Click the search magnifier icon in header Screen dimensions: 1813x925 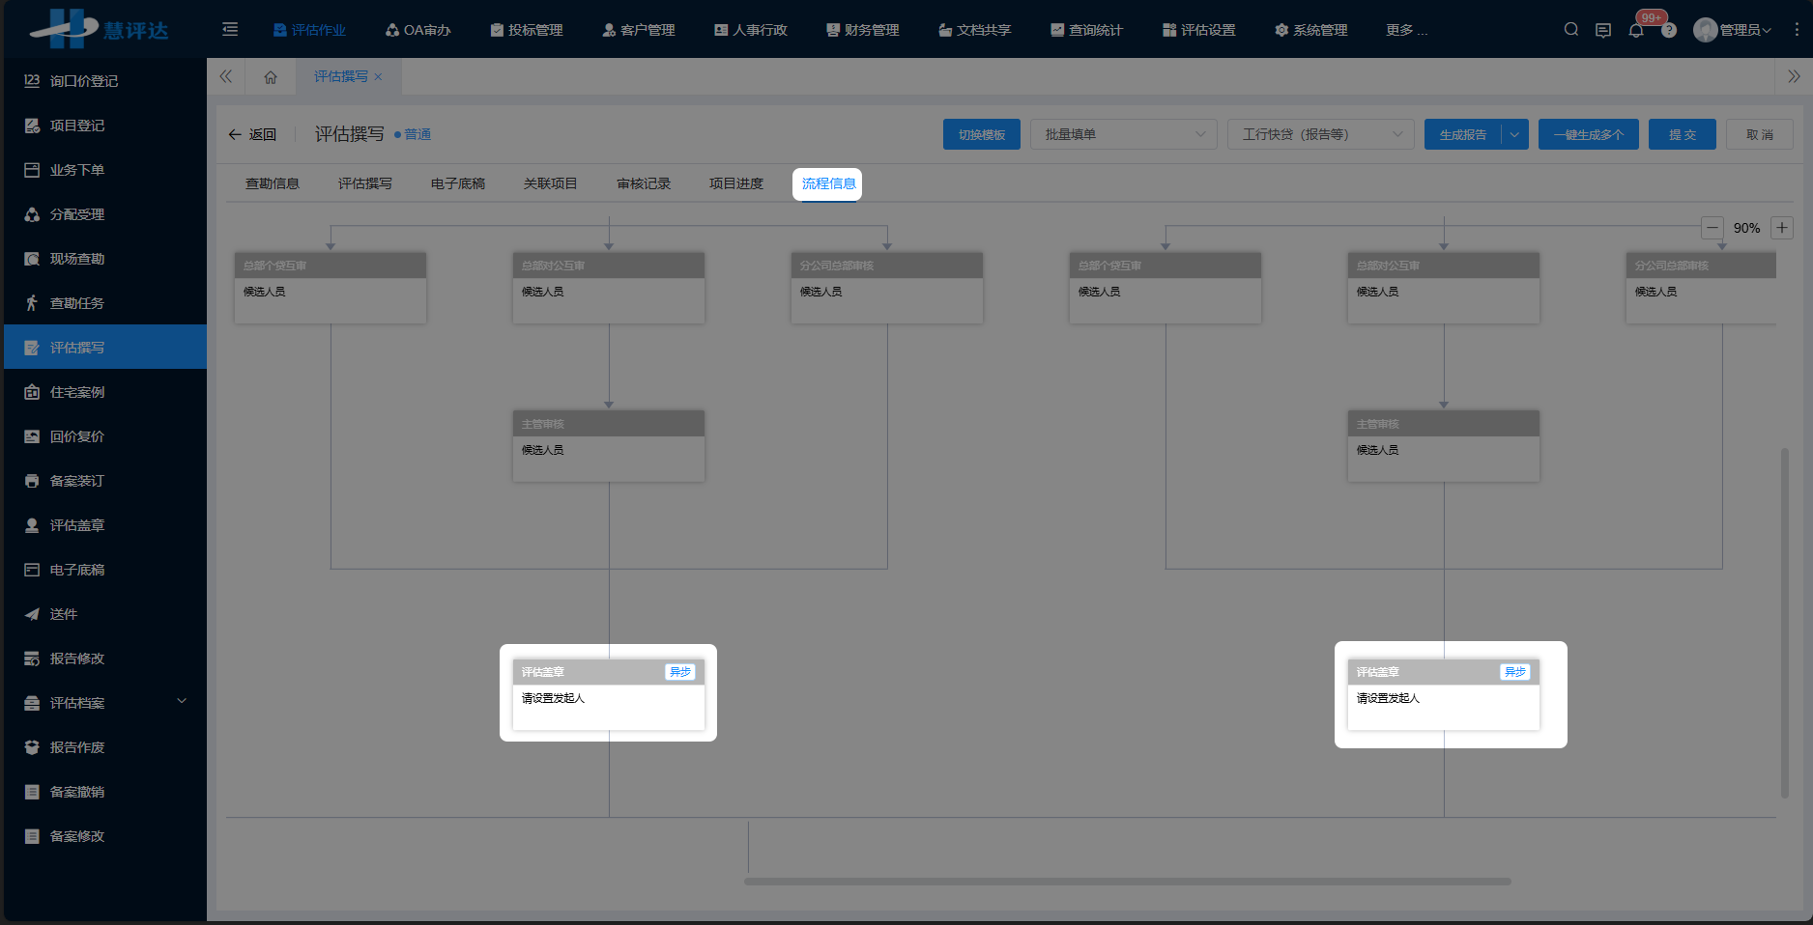click(1571, 30)
